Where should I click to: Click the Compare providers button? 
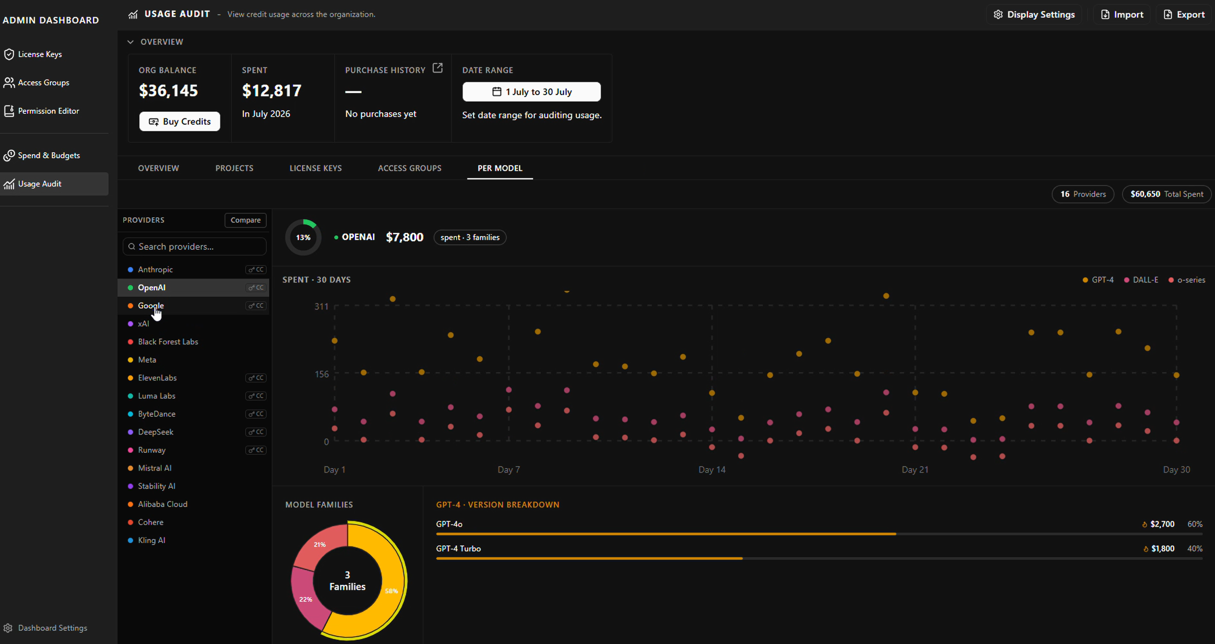coord(246,220)
